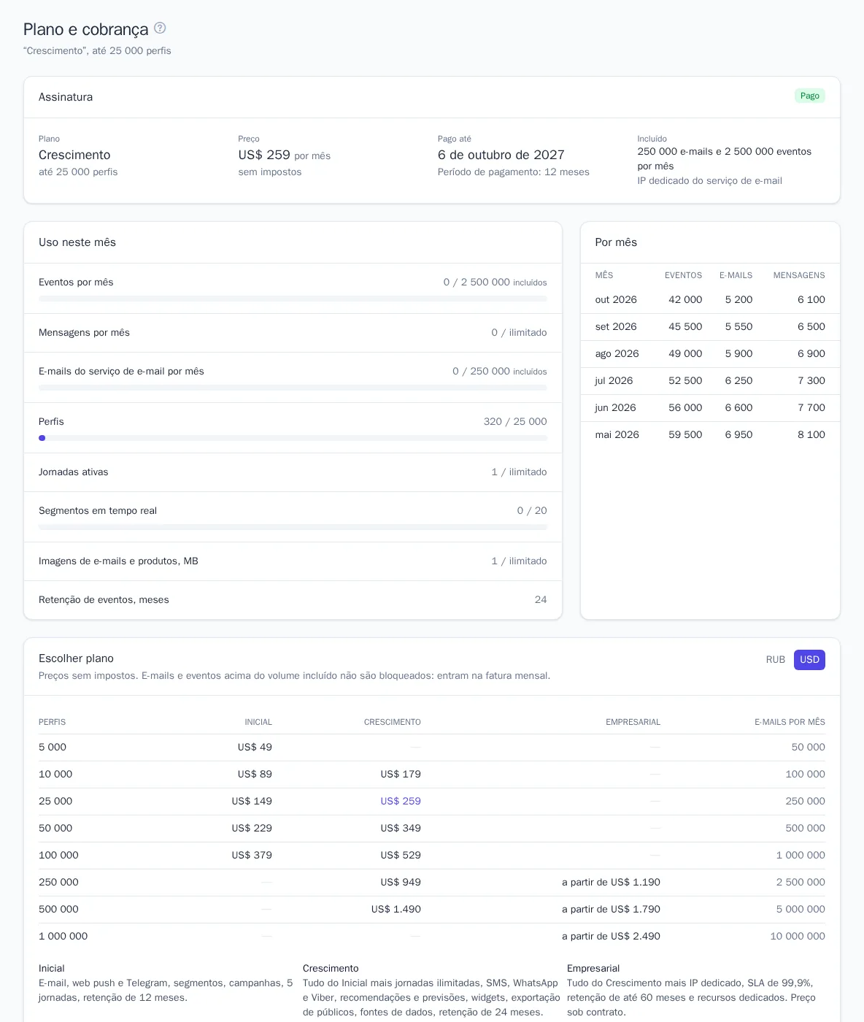Select the USD currency toggle

click(x=809, y=660)
